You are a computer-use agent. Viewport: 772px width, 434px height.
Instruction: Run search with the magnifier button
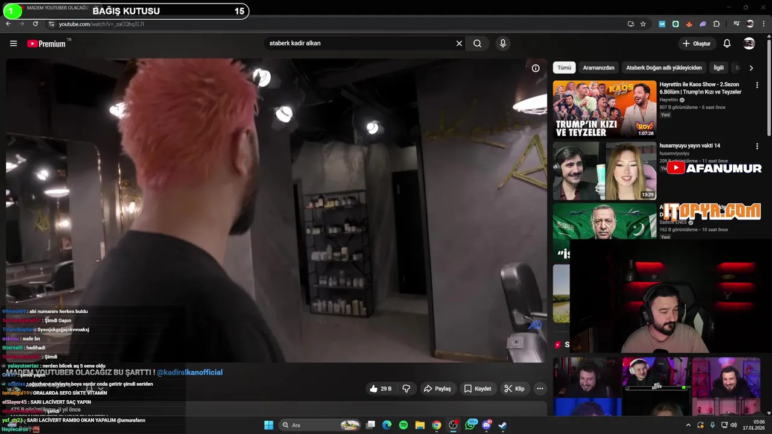pos(477,43)
